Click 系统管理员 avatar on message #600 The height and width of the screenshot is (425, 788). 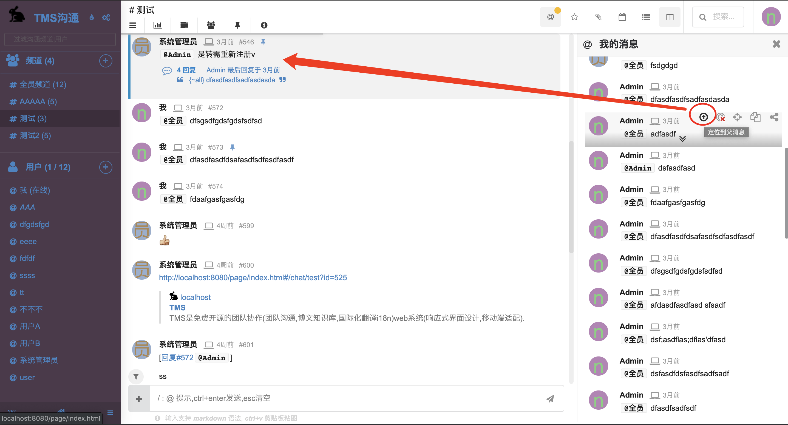(x=142, y=270)
